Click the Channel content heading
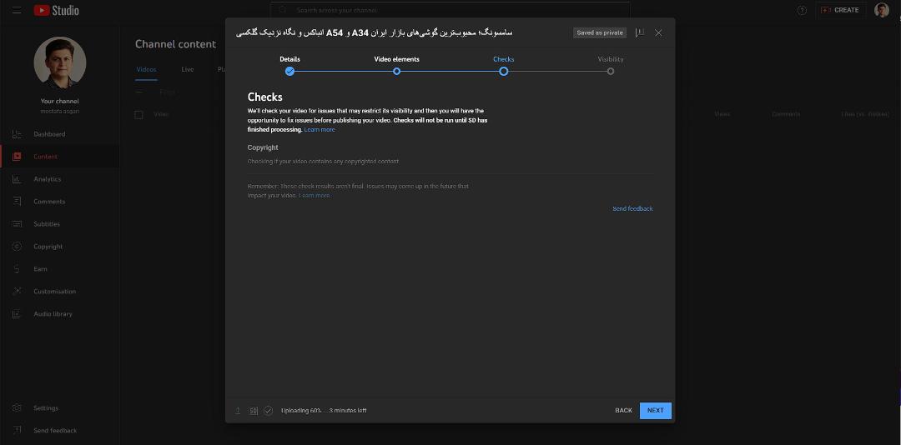The image size is (901, 445). point(176,44)
